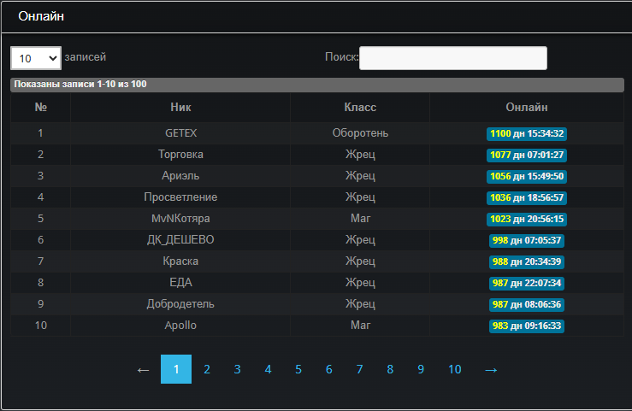Open page 7 in pagination
This screenshot has width=632, height=411.
point(359,369)
